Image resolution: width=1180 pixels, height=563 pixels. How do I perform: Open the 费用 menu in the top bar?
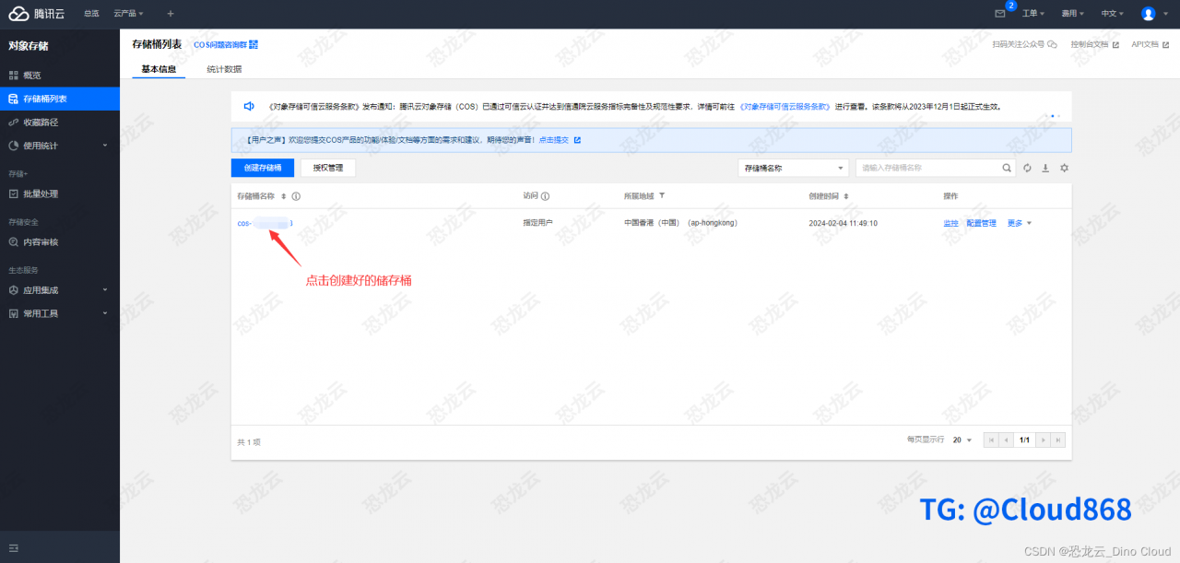1069,13
